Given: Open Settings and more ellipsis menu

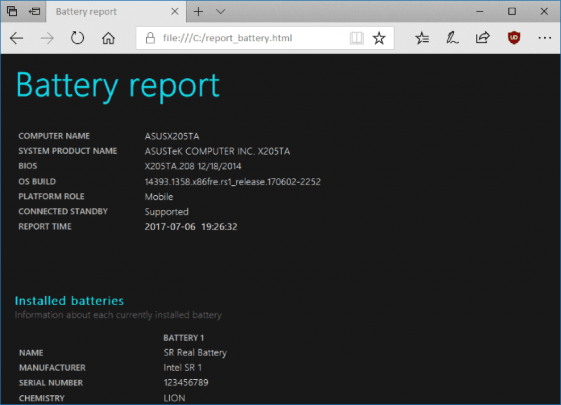Looking at the screenshot, I should pyautogui.click(x=544, y=38).
